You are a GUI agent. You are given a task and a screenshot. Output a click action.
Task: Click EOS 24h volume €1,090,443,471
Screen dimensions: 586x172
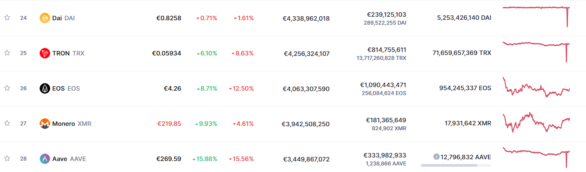[383, 84]
